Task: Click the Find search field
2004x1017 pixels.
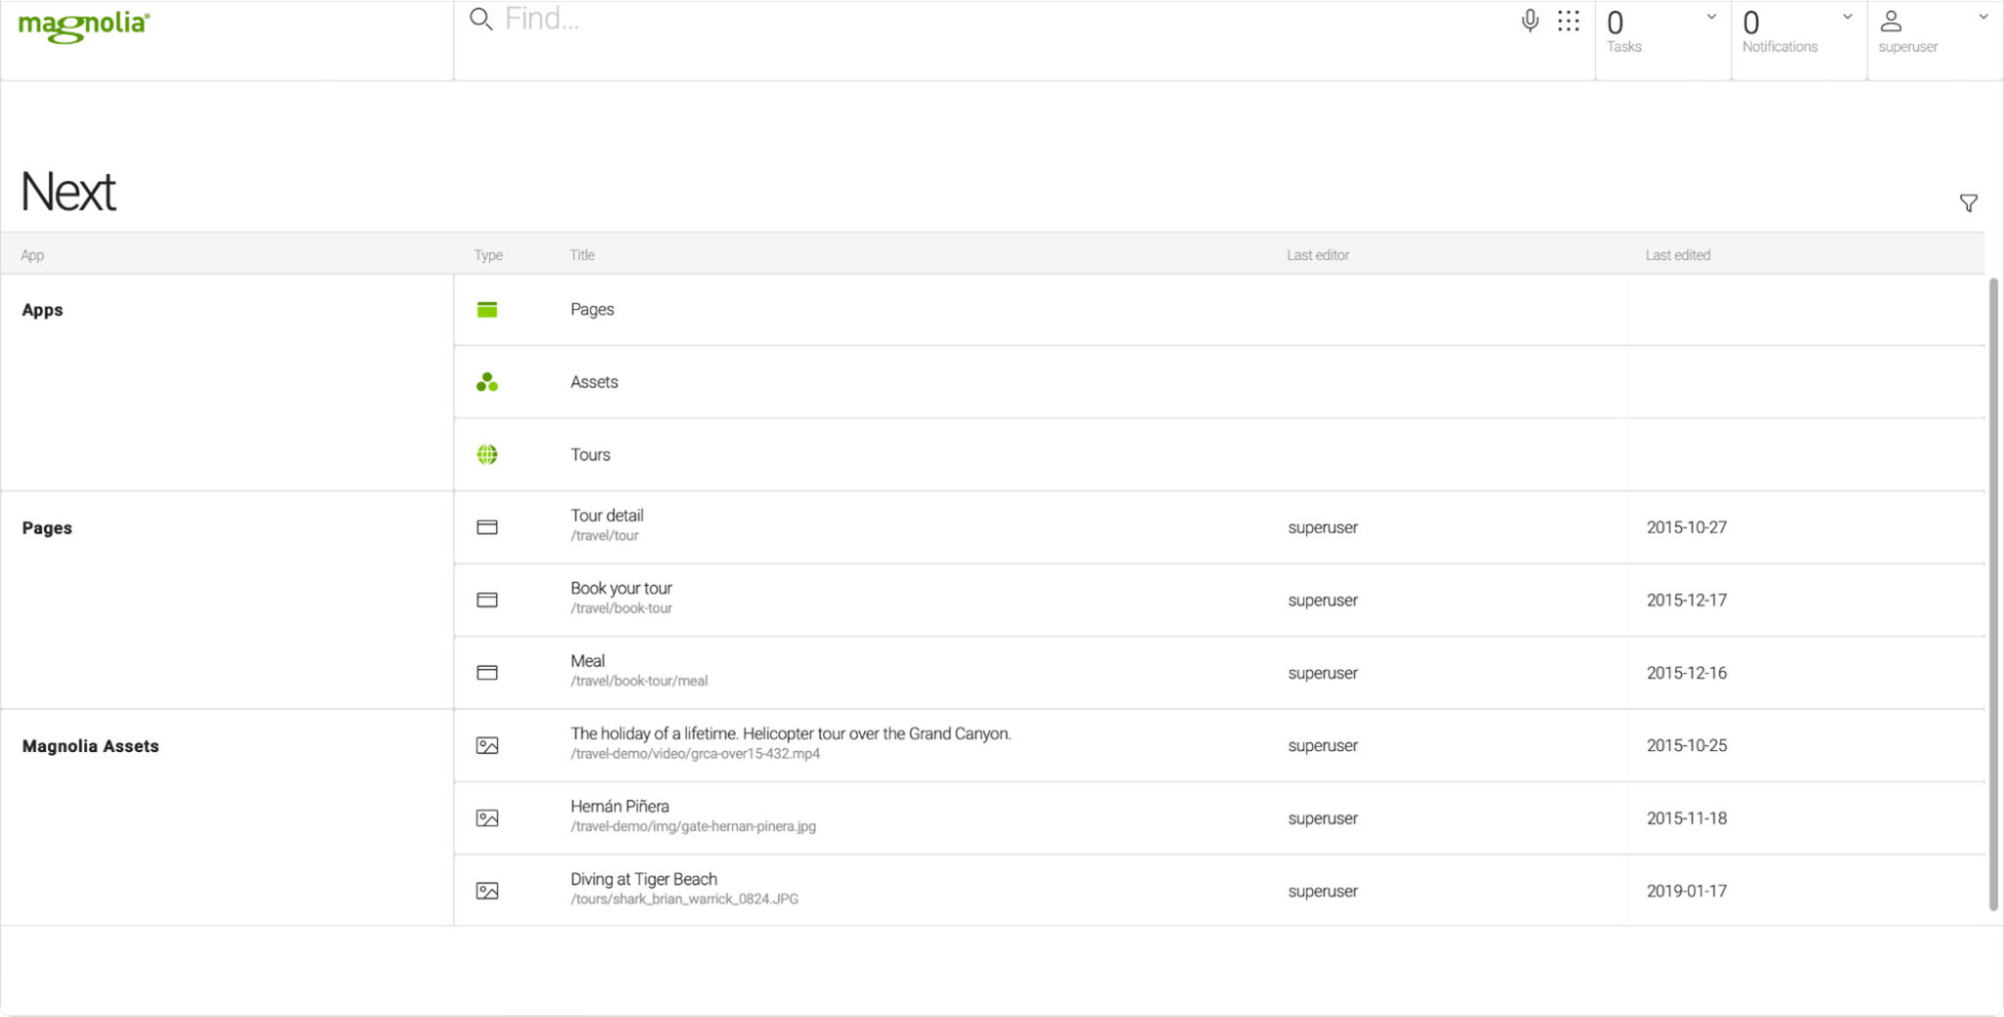Action: click(x=979, y=20)
